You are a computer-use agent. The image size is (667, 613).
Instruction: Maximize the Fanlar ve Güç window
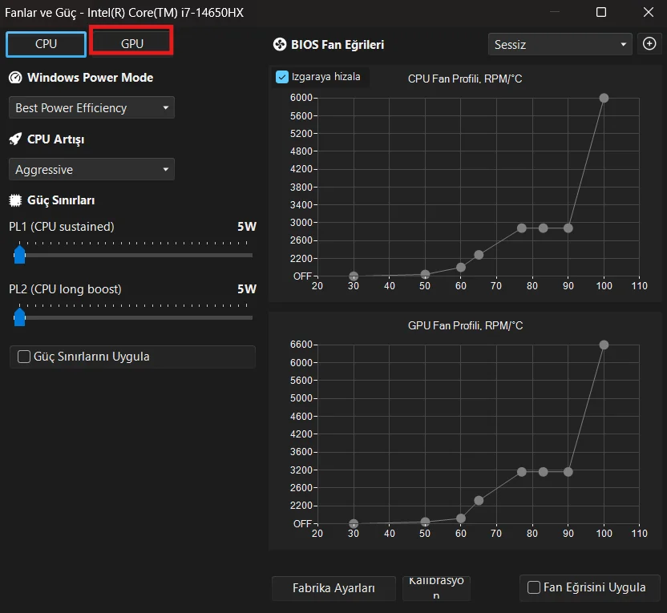pyautogui.click(x=601, y=12)
